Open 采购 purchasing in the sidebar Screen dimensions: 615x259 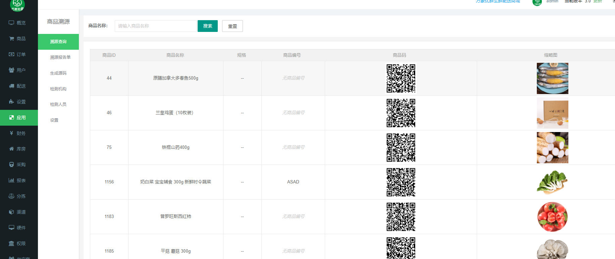[19, 165]
